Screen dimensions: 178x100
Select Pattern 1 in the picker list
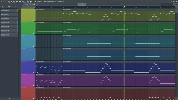[9, 11]
